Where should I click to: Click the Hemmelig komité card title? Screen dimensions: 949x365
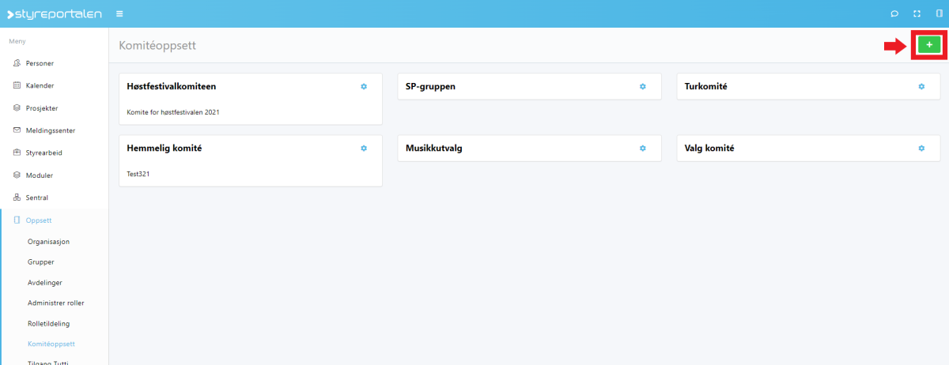click(x=164, y=148)
